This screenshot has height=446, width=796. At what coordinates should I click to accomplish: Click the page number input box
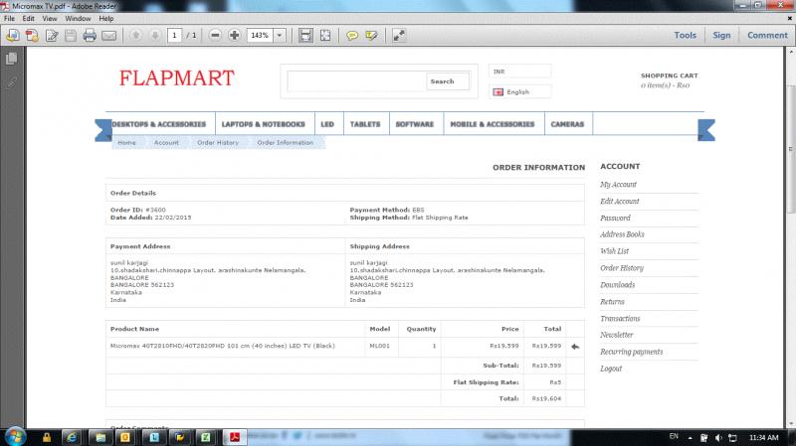click(x=174, y=35)
